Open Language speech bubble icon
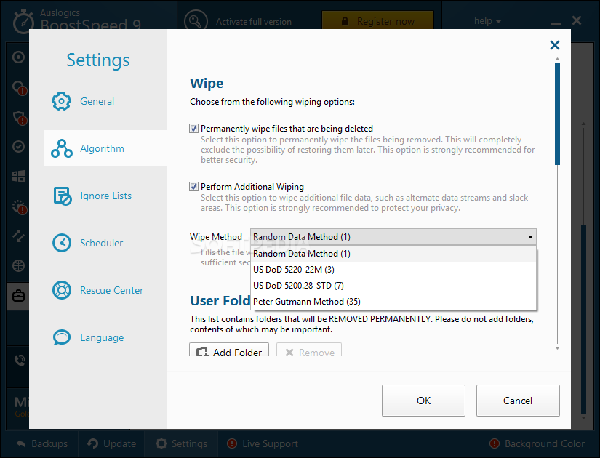The image size is (600, 458). (62, 337)
